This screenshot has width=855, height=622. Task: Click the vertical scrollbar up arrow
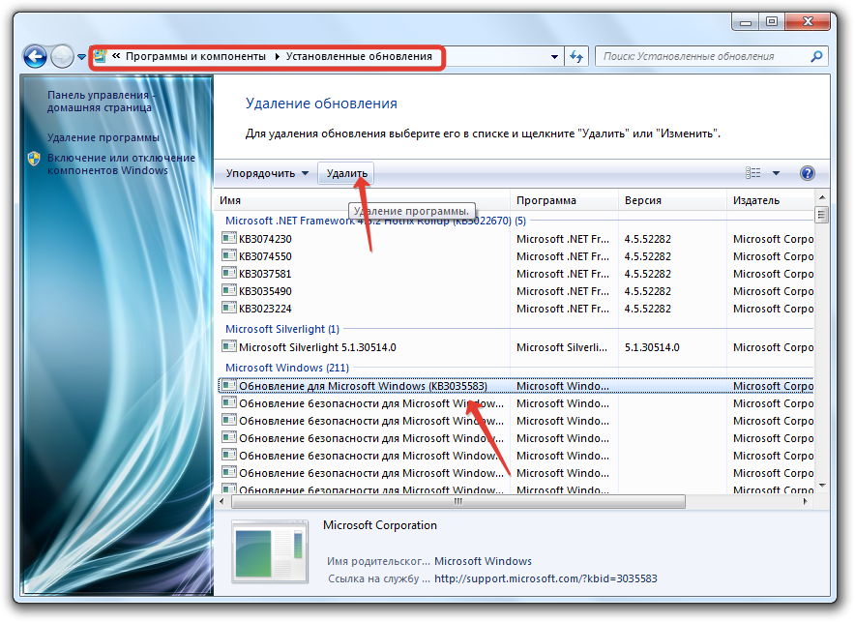(822, 196)
